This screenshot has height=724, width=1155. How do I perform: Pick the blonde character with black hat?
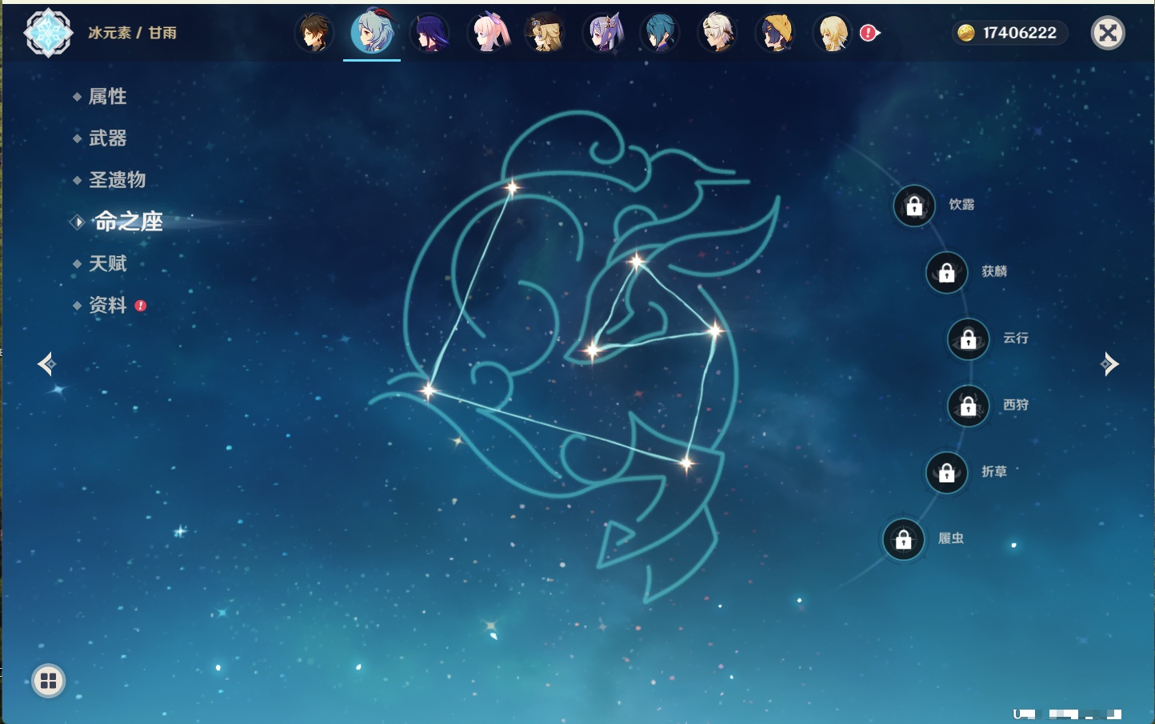(546, 34)
